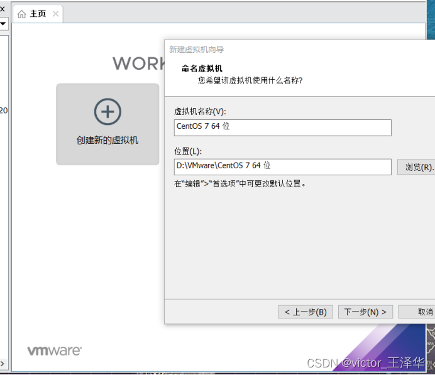The width and height of the screenshot is (435, 375).
Task: Open the 主页 home tab
Action: tap(38, 14)
